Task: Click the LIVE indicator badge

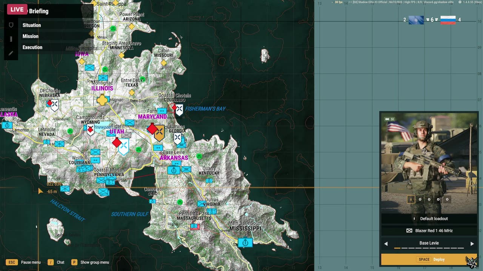Action: point(17,9)
